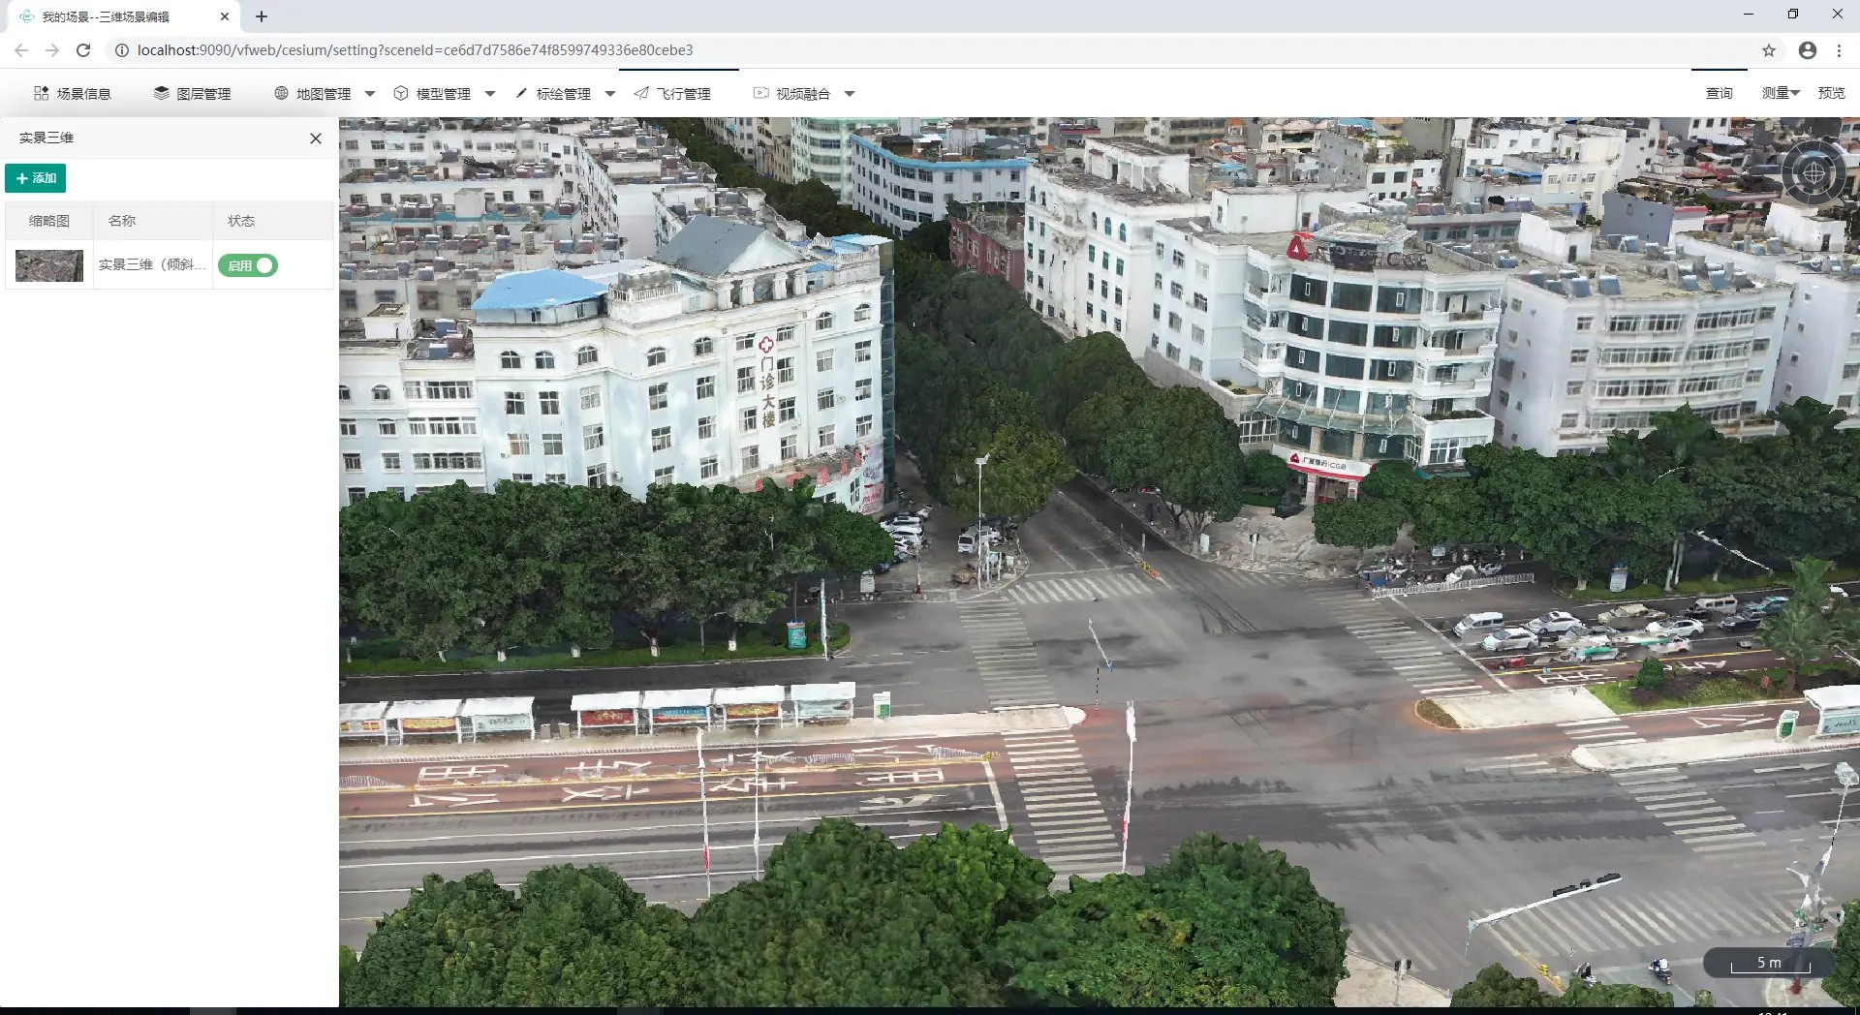
Task: Expand the 地图管理 dropdown arrow
Action: tap(370, 94)
